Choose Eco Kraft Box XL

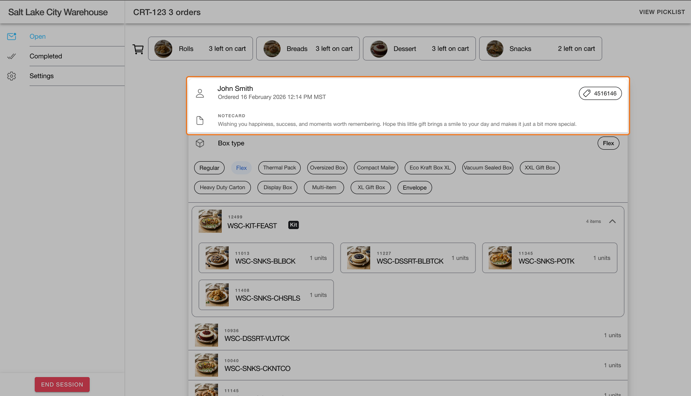pyautogui.click(x=430, y=168)
